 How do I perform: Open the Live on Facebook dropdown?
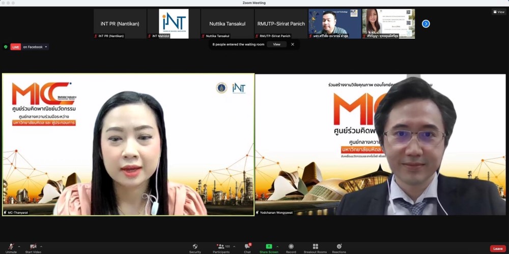pos(46,47)
